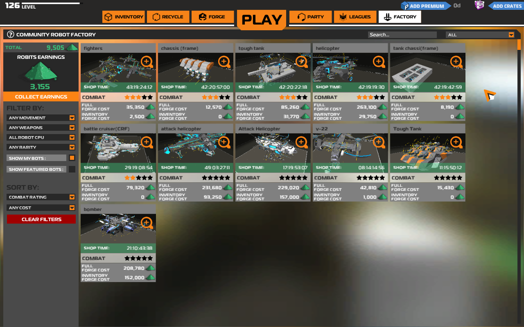Switch to the Recycle tab
The height and width of the screenshot is (327, 524).
click(x=168, y=17)
